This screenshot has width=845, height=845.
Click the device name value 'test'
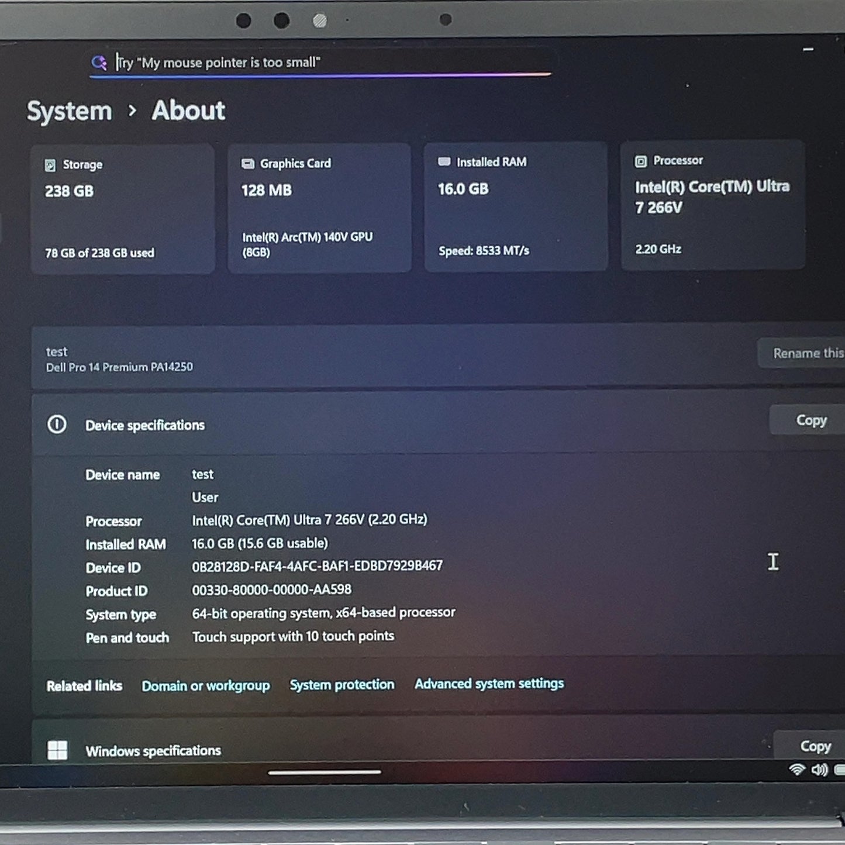click(x=202, y=474)
